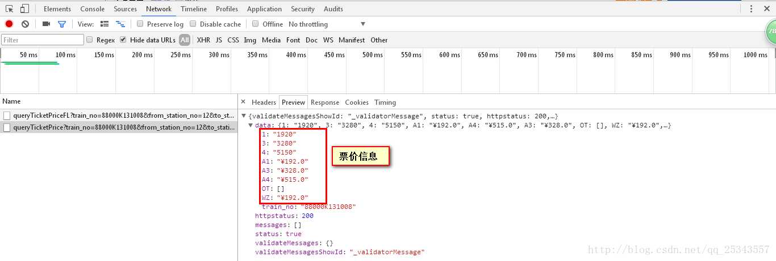Clear the network log
This screenshot has width=776, height=261.
click(x=25, y=24)
